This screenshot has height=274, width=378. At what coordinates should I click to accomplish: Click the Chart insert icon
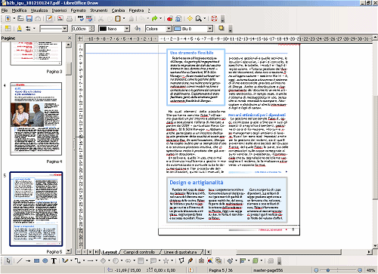(x=170, y=18)
